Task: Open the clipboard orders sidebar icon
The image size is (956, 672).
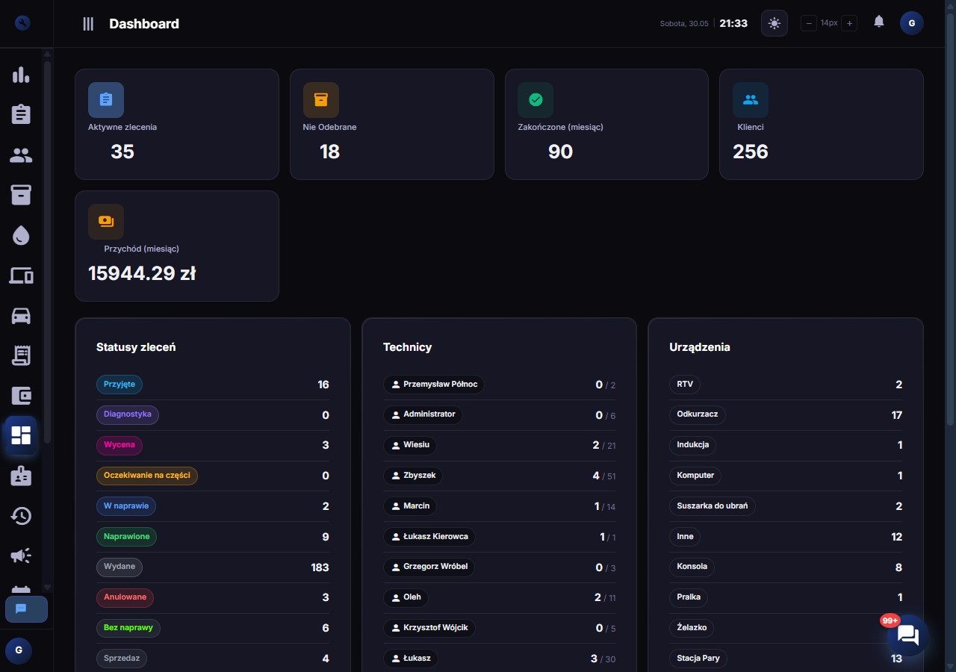Action: 21,114
